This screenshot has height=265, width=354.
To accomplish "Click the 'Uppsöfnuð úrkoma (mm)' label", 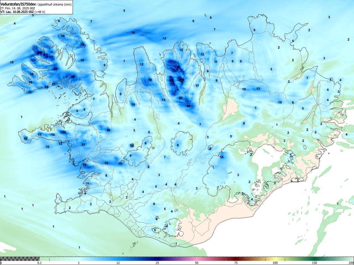I will [54, 4].
